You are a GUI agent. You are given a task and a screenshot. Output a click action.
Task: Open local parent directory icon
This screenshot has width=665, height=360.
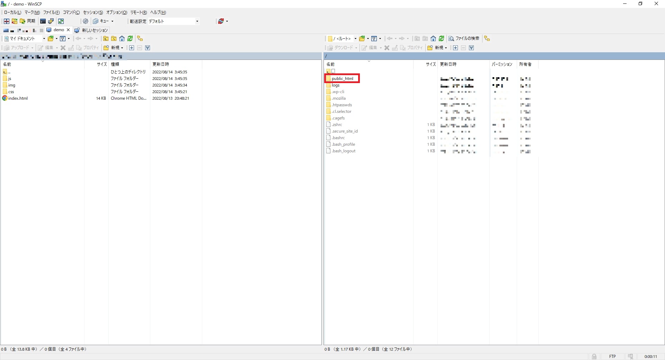[106, 38]
